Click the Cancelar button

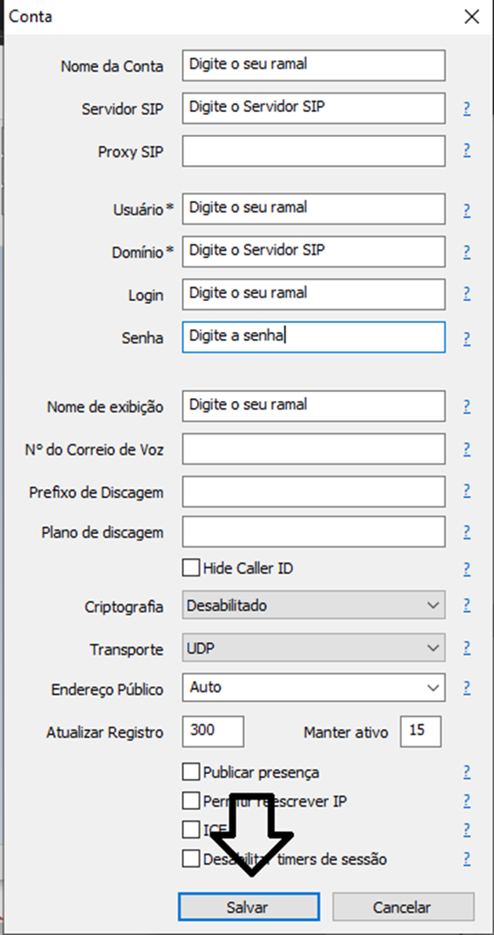[403, 907]
